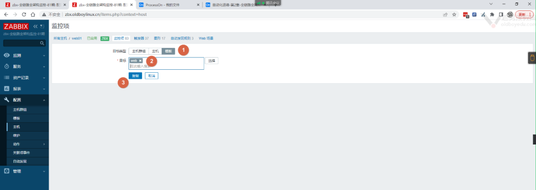The height and width of the screenshot is (190, 536).
Task: Open the browser extensions puzzle icon
Action: 492,15
